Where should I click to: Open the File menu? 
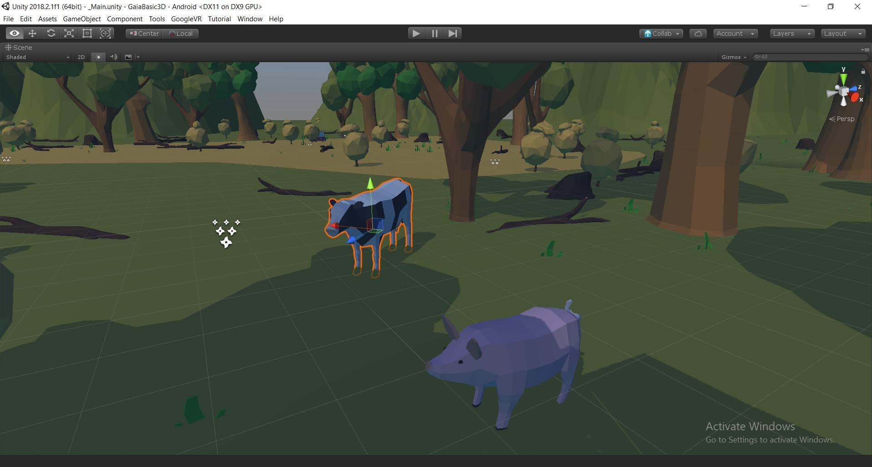coord(8,19)
